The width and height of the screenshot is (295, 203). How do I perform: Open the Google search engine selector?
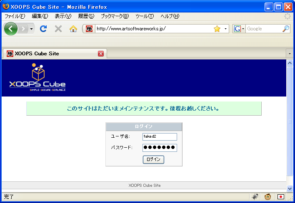(x=238, y=29)
